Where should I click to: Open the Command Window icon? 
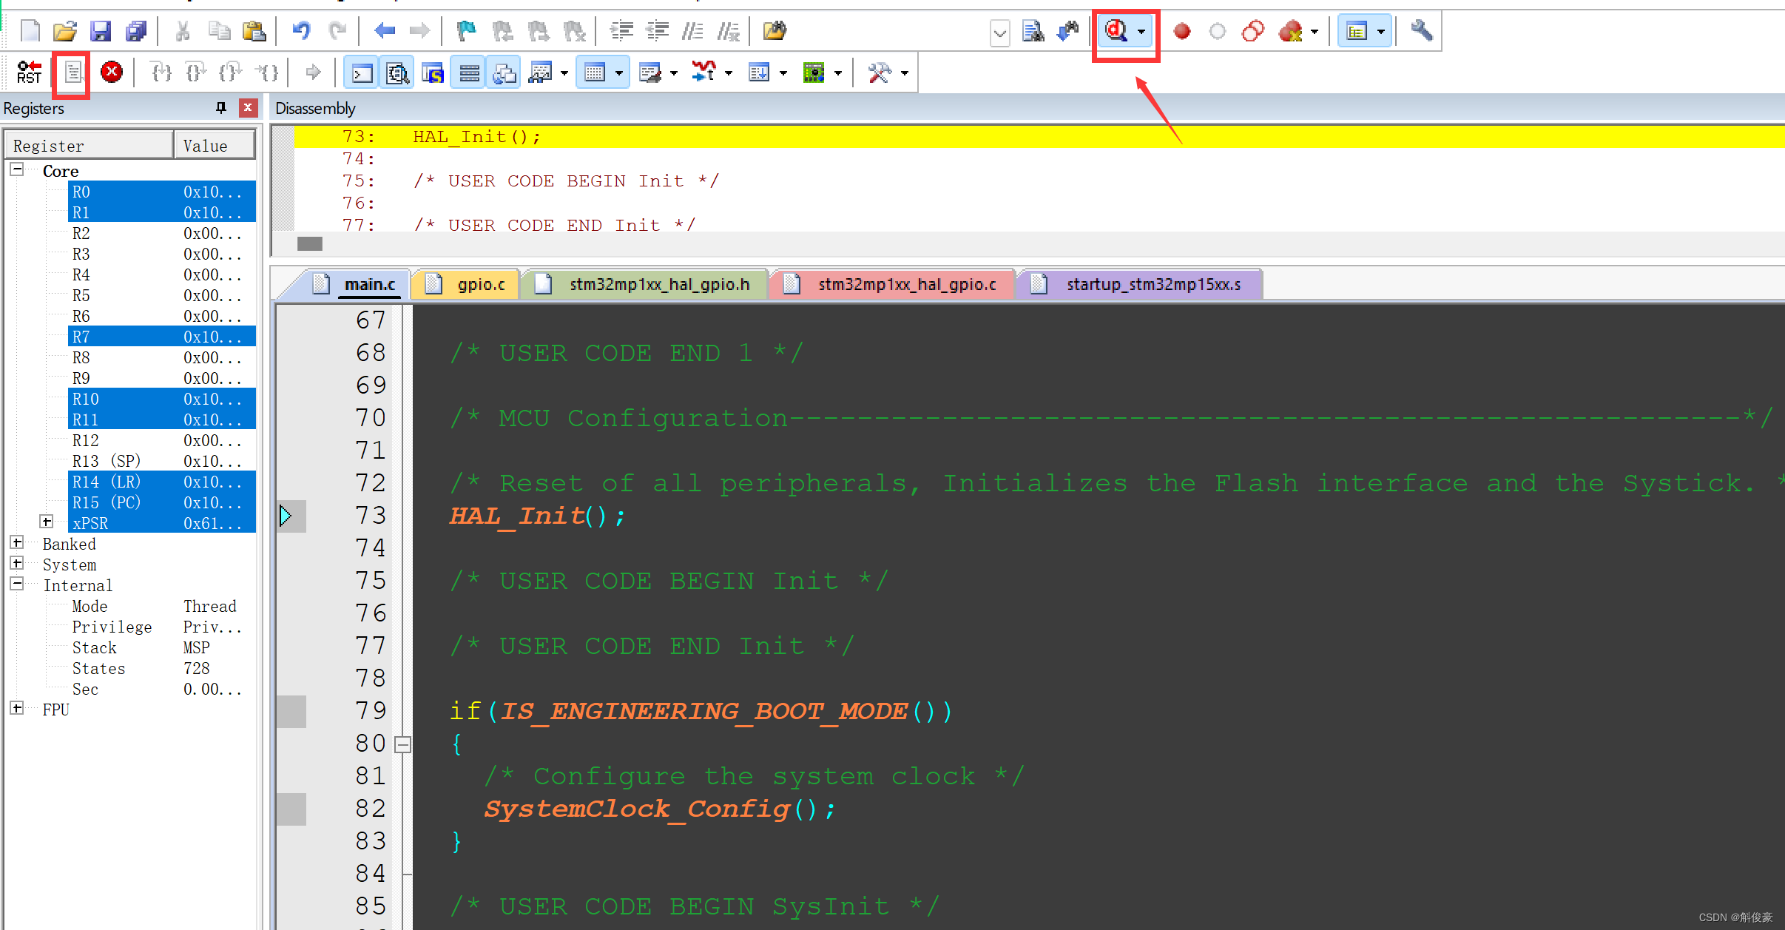360,72
